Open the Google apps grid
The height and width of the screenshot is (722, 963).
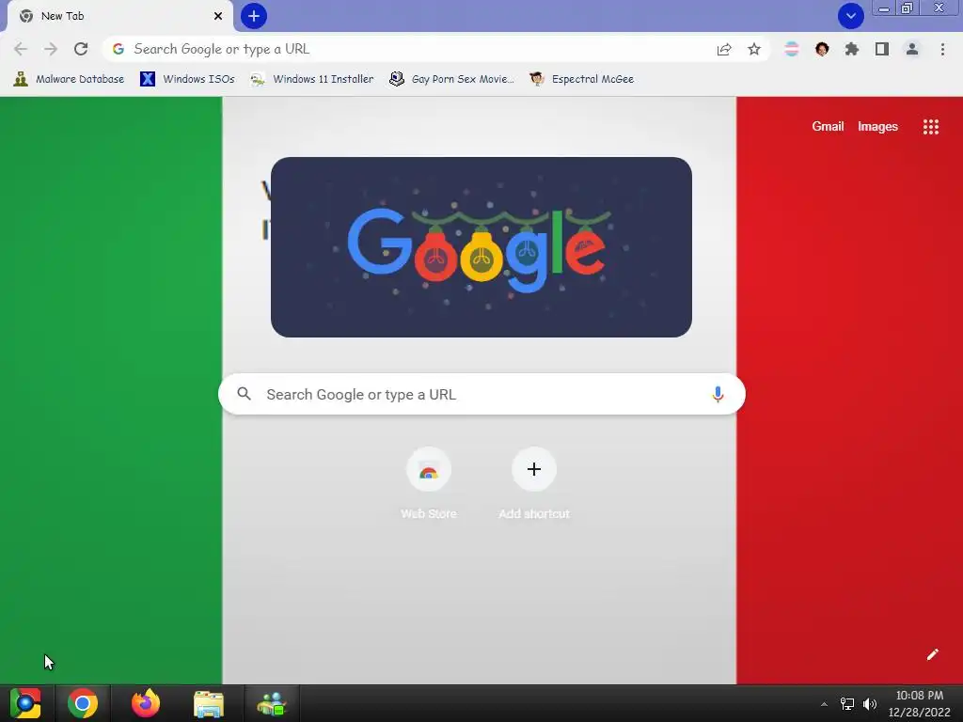tap(930, 127)
